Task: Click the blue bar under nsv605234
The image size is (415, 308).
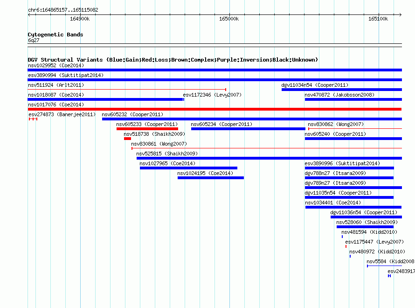Action: (248, 129)
